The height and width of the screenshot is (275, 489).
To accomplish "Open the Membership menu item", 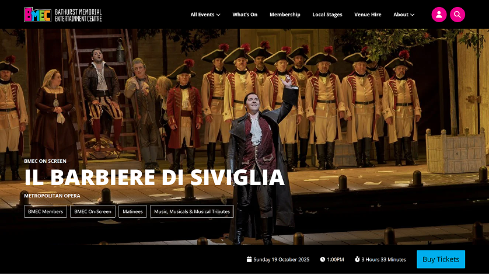I will pyautogui.click(x=285, y=15).
